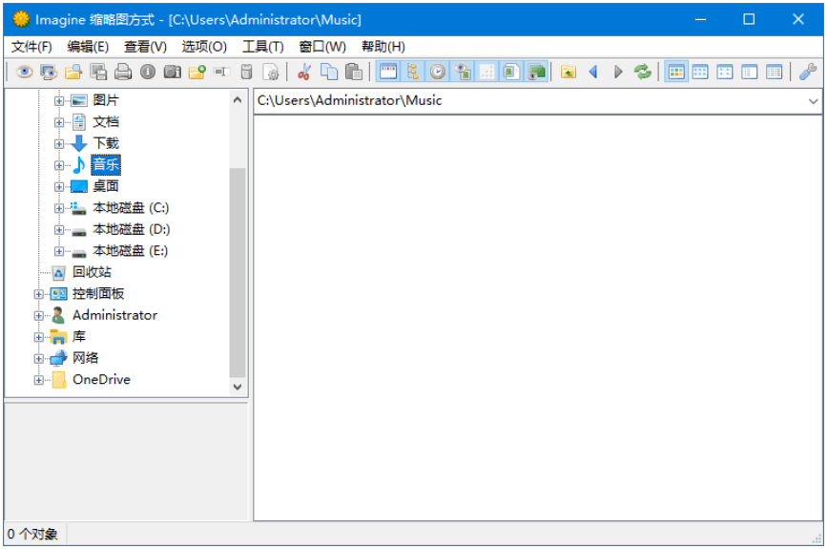Toggle the folder tree panel button
828x549 pixels.
click(x=413, y=72)
